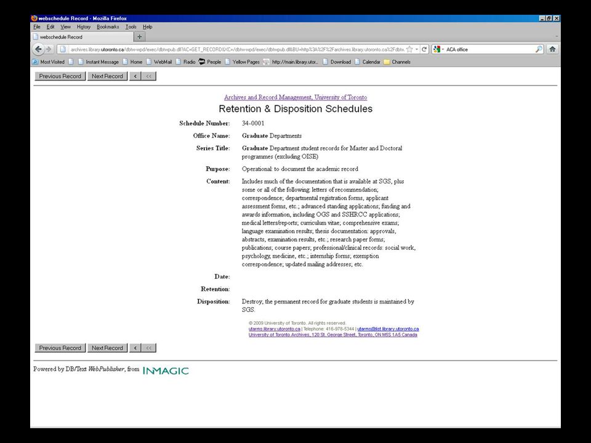Open the People bookmark

click(210, 62)
